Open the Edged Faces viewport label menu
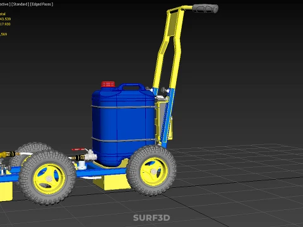 (x=42, y=4)
